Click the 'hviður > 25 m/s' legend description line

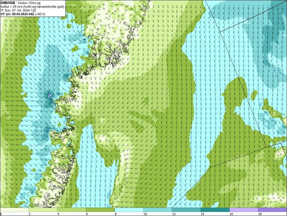point(32,7)
